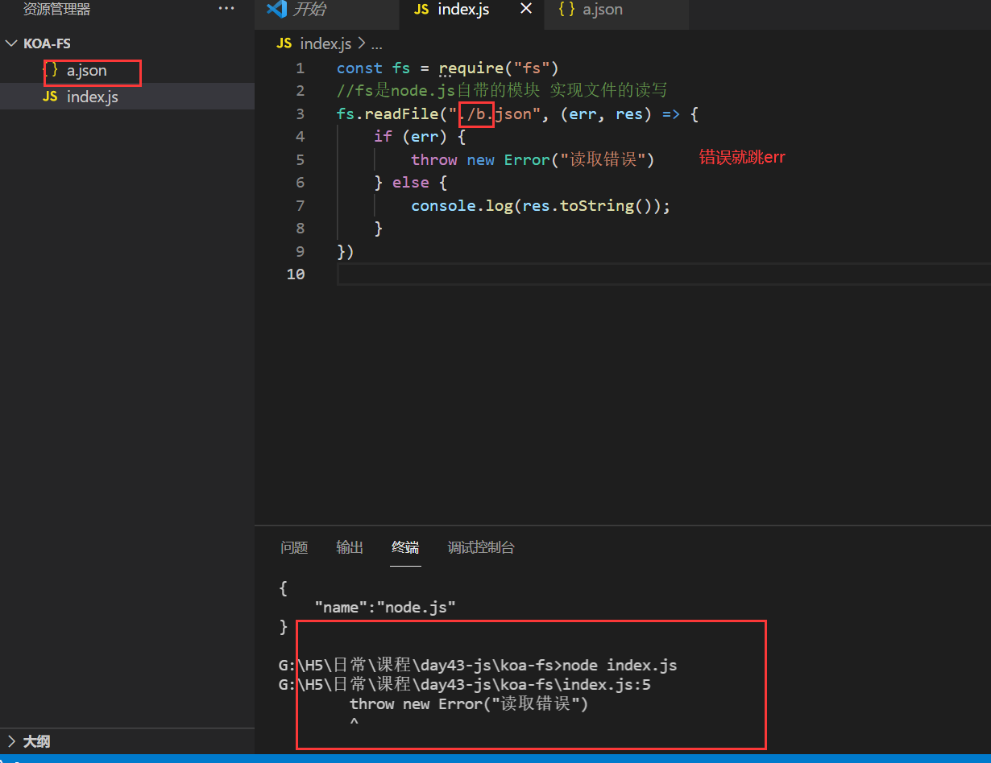Close the index.js editor tab

pyautogui.click(x=526, y=9)
